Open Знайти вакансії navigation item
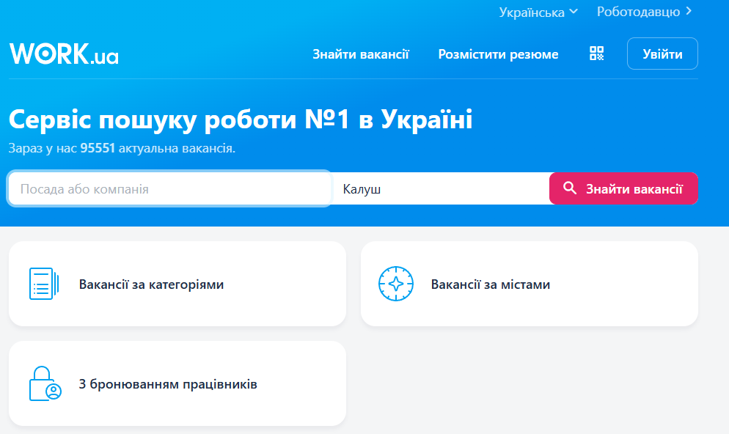729x434 pixels. coord(360,54)
